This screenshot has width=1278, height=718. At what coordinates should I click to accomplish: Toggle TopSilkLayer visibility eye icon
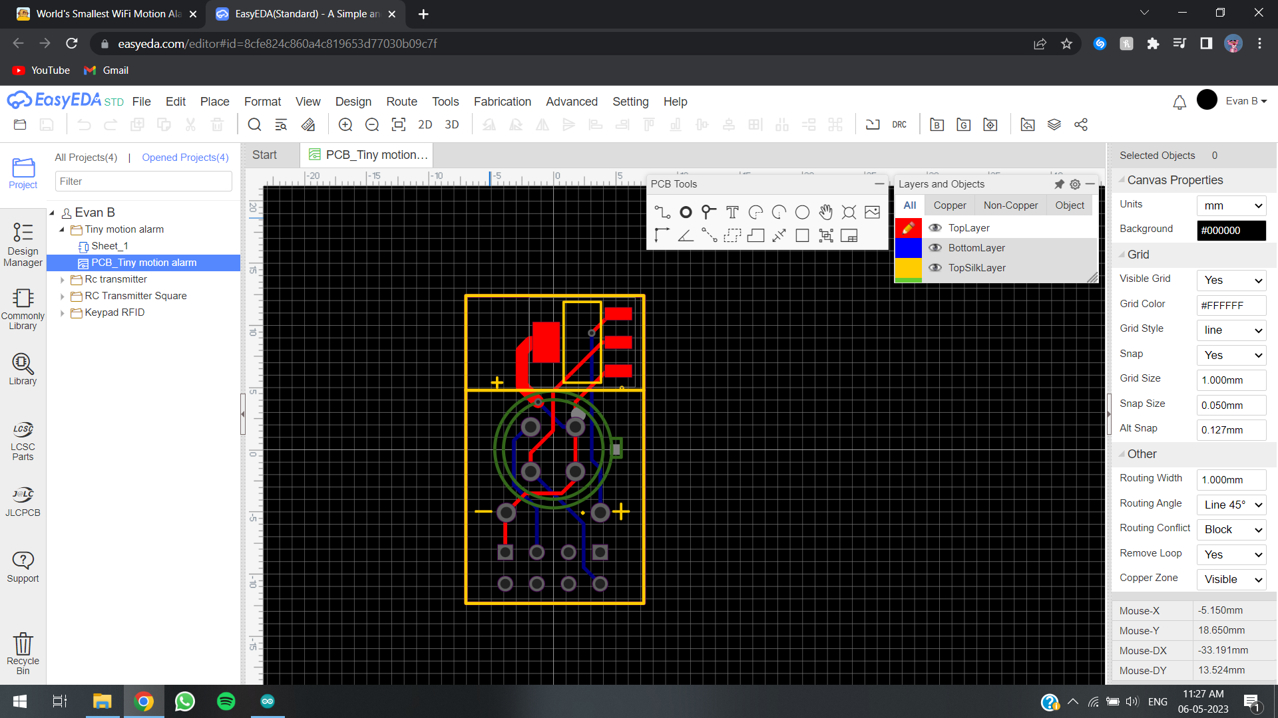pos(936,267)
